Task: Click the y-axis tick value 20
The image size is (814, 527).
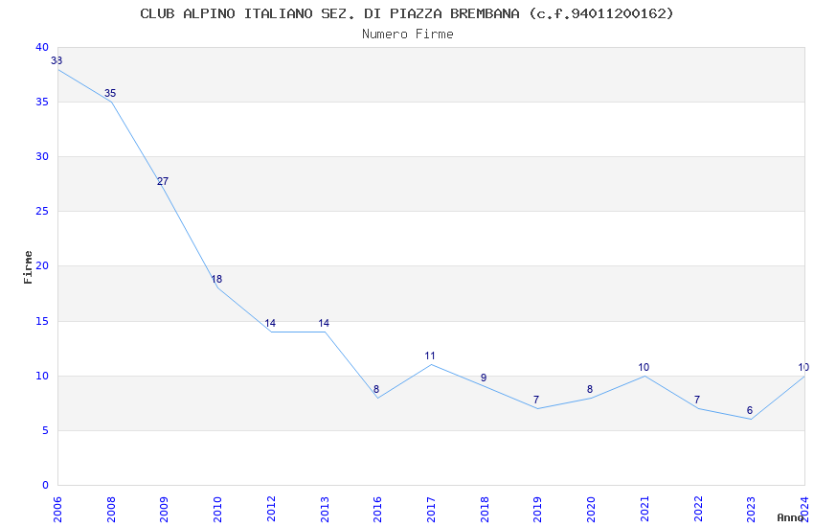Action: coord(42,265)
